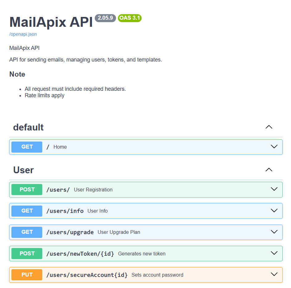Image resolution: width=291 pixels, height=288 pixels.
Task: Select the User section header
Action: point(23,170)
